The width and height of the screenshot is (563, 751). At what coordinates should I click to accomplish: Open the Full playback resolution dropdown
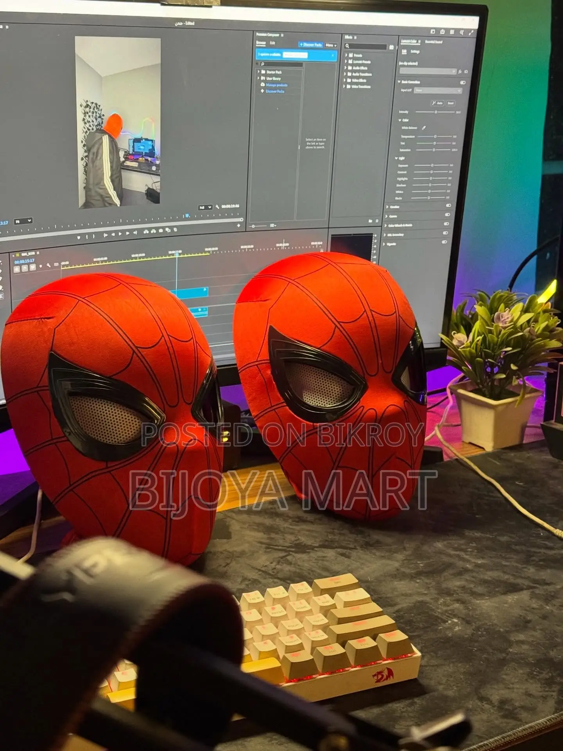click(x=205, y=207)
